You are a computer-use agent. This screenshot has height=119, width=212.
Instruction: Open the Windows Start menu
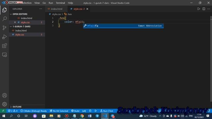pyautogui.click(x=4, y=116)
